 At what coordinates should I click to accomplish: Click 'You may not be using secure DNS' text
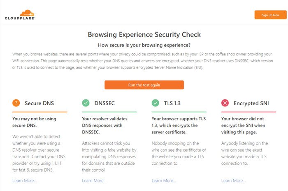point(34,122)
